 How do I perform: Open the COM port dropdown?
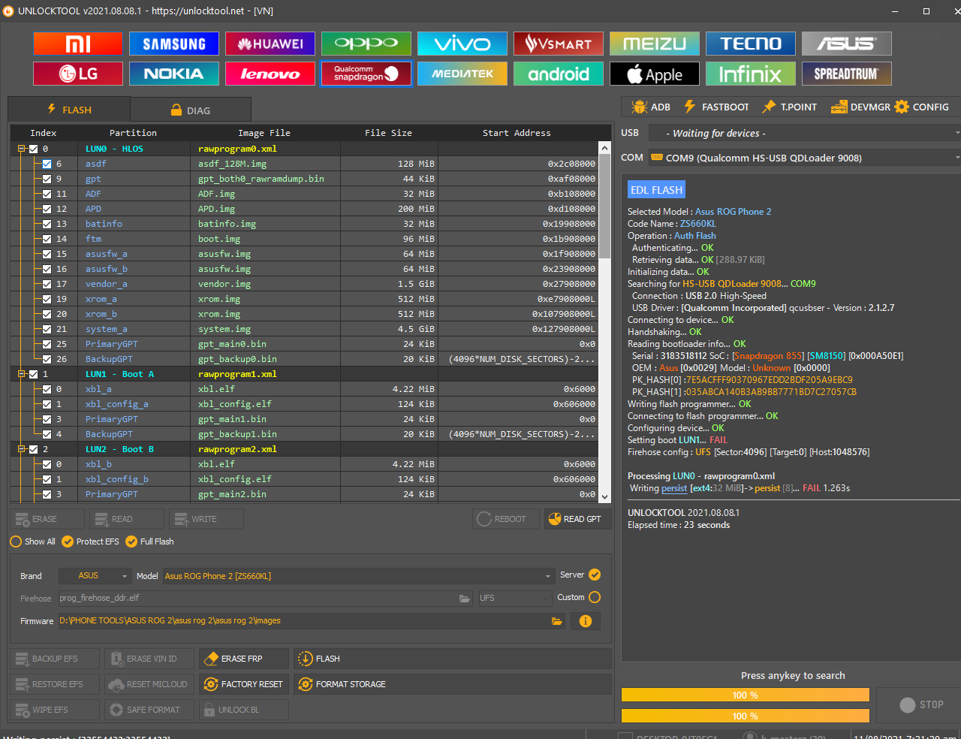tap(805, 158)
